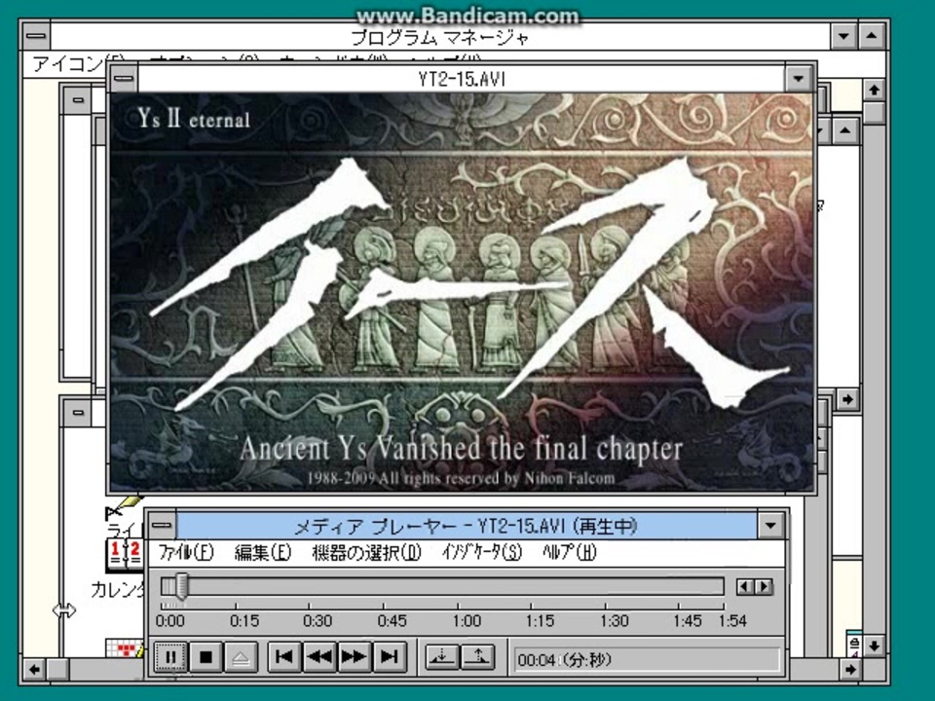Click the timeline track near 1:00
This screenshot has width=935, height=701.
458,587
